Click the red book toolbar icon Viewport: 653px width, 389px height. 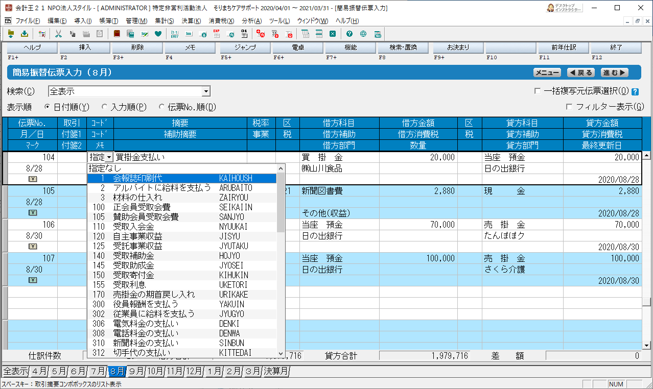tap(117, 34)
